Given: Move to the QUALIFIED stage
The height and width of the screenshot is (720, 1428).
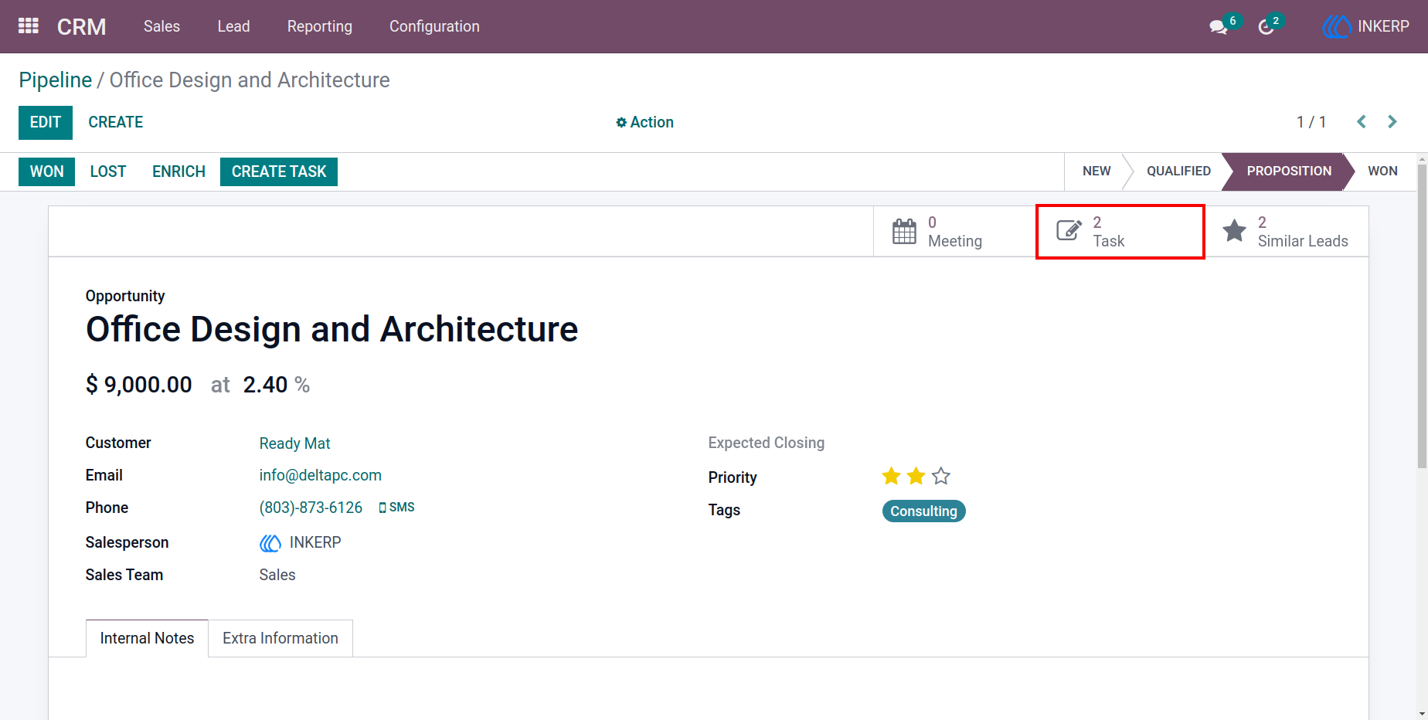Looking at the screenshot, I should [x=1178, y=171].
